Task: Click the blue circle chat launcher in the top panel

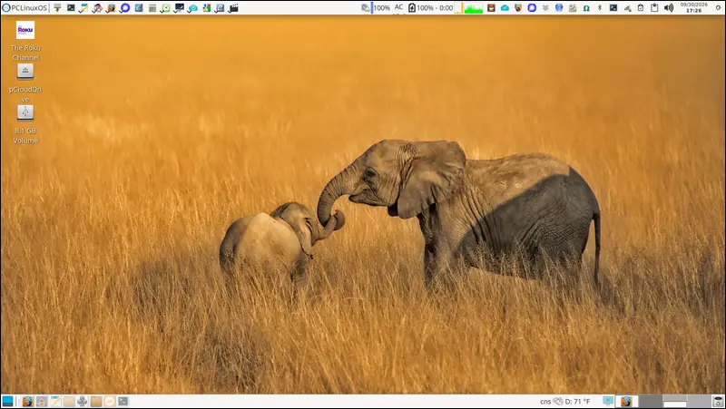Action: click(125, 8)
